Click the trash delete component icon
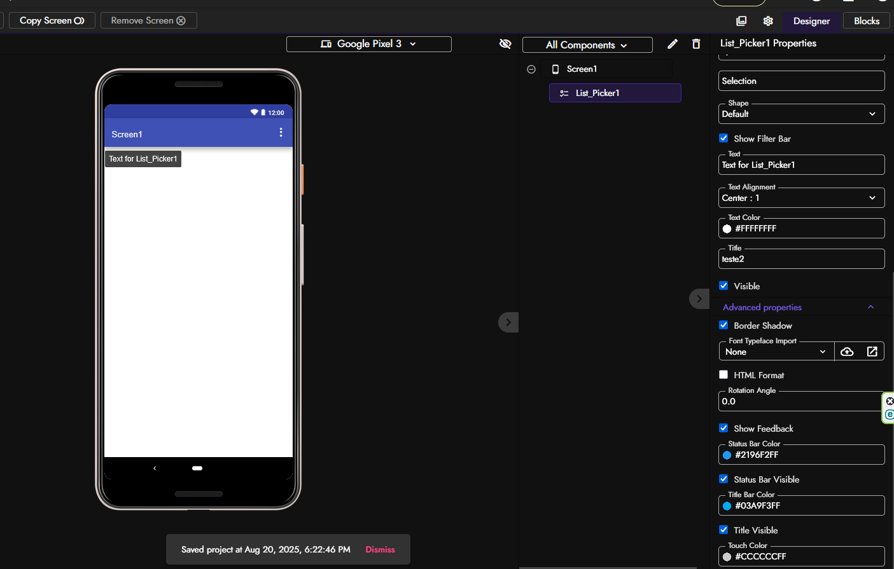 click(696, 44)
